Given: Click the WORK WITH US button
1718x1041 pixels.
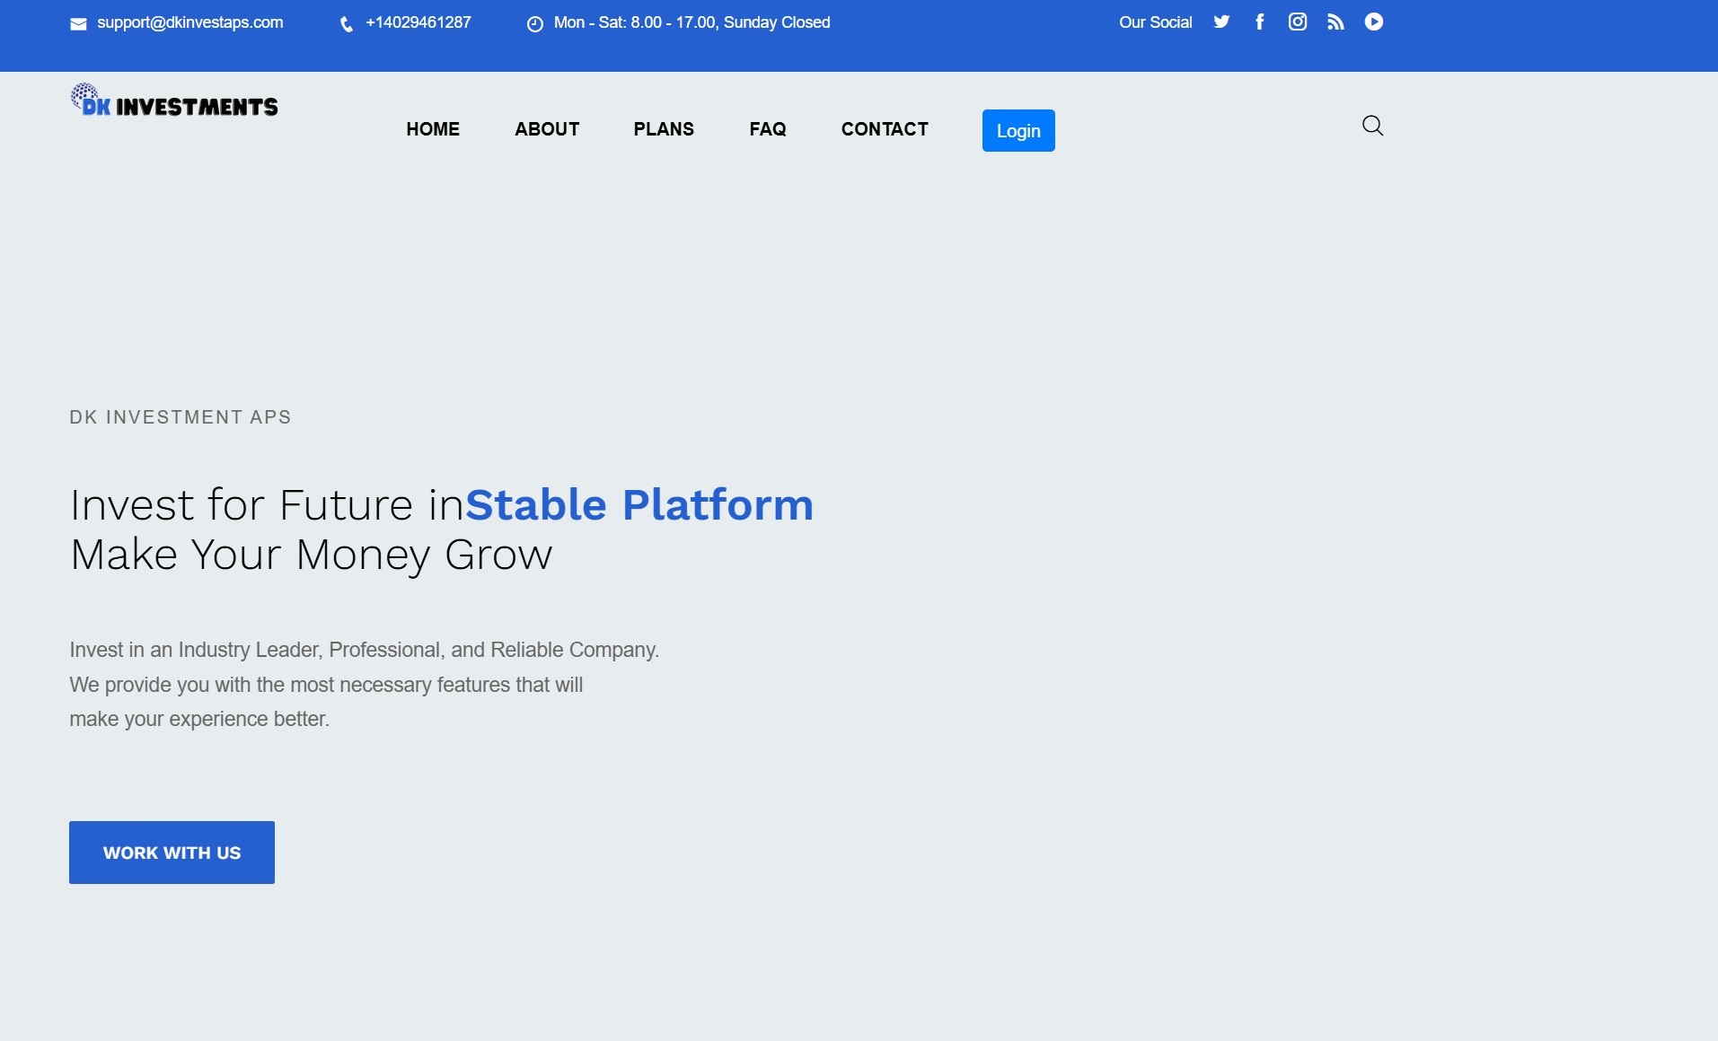Looking at the screenshot, I should click(172, 853).
